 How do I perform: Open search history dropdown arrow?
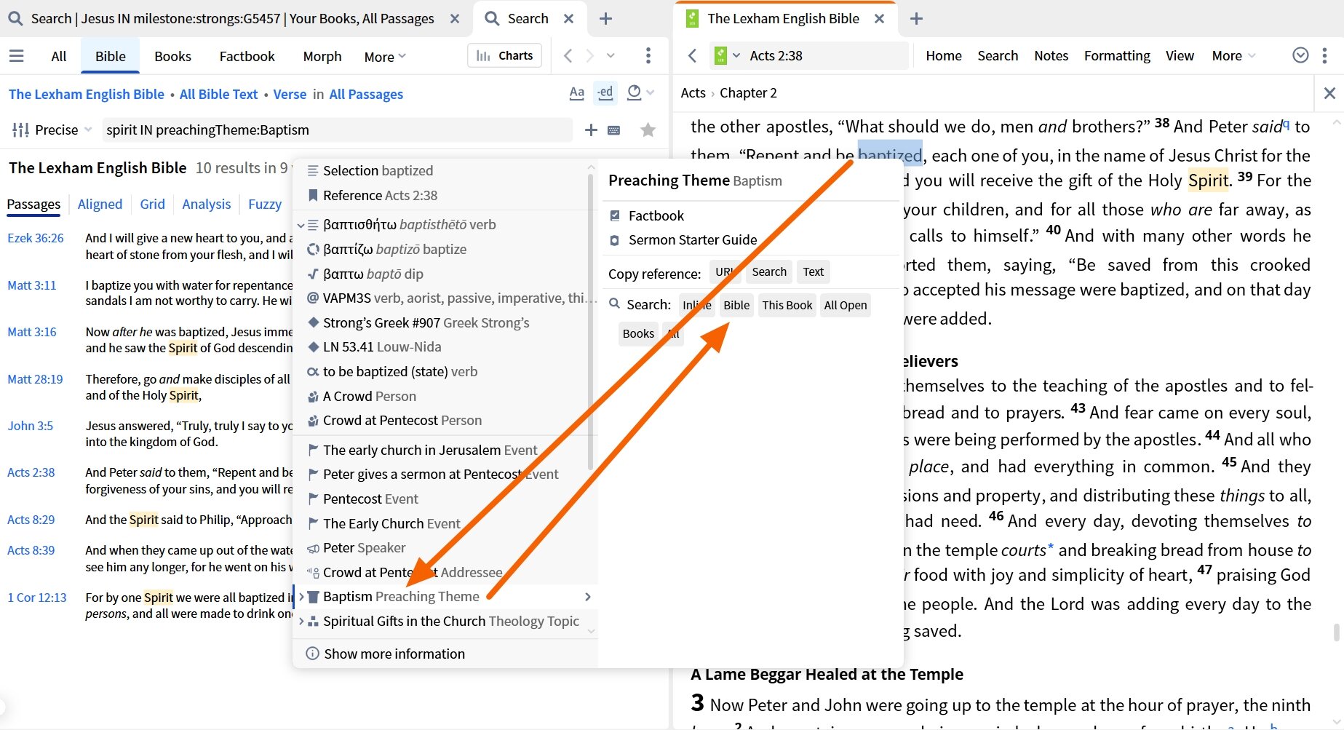pyautogui.click(x=611, y=55)
